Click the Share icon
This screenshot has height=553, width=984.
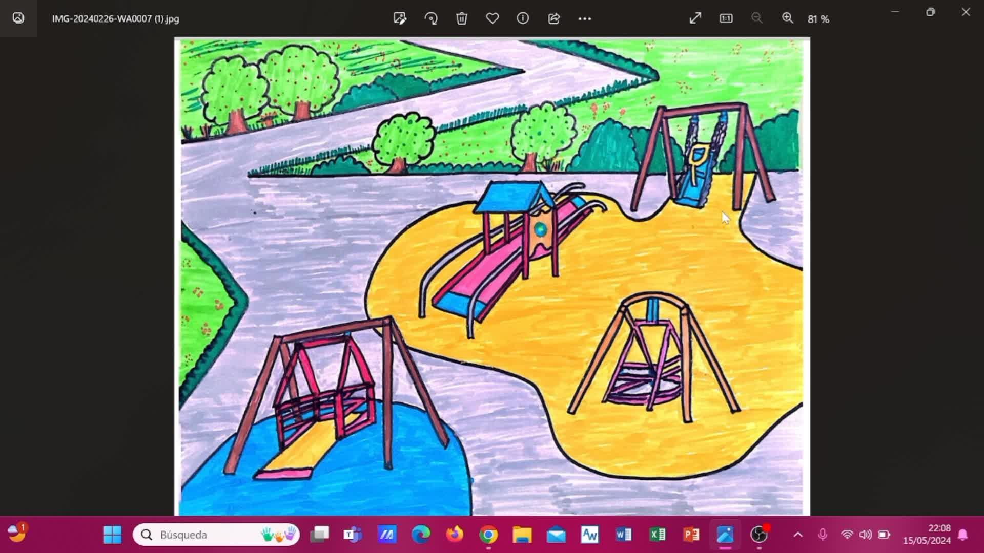pyautogui.click(x=553, y=18)
